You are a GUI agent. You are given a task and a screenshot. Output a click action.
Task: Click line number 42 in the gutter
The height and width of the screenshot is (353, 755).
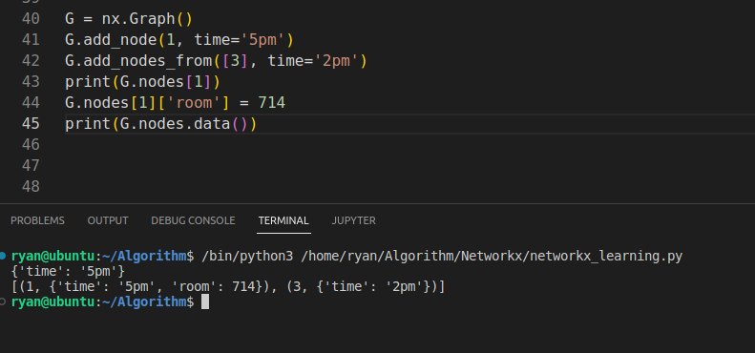31,61
